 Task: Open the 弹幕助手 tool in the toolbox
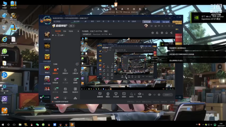click(55, 71)
